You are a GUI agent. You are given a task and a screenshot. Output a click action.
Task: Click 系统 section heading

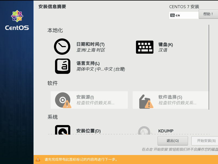click(x=53, y=117)
